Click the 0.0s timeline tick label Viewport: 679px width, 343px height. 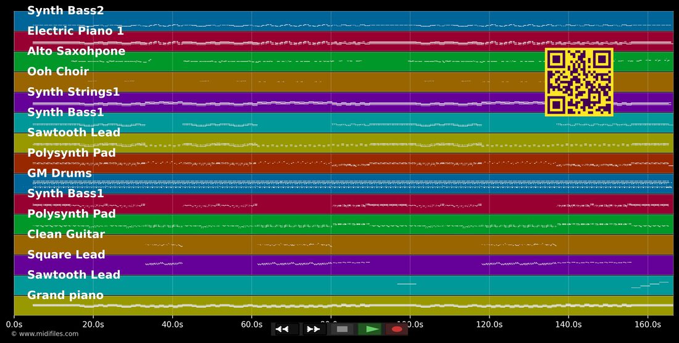tap(14, 324)
